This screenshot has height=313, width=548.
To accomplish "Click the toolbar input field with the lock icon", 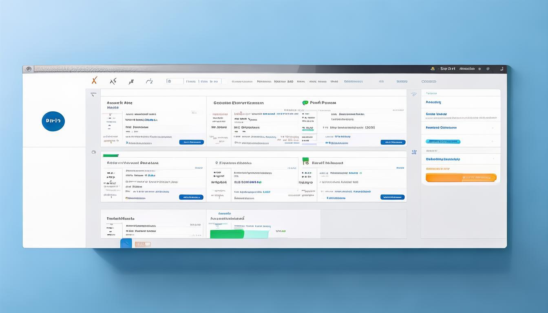I will pos(175,81).
